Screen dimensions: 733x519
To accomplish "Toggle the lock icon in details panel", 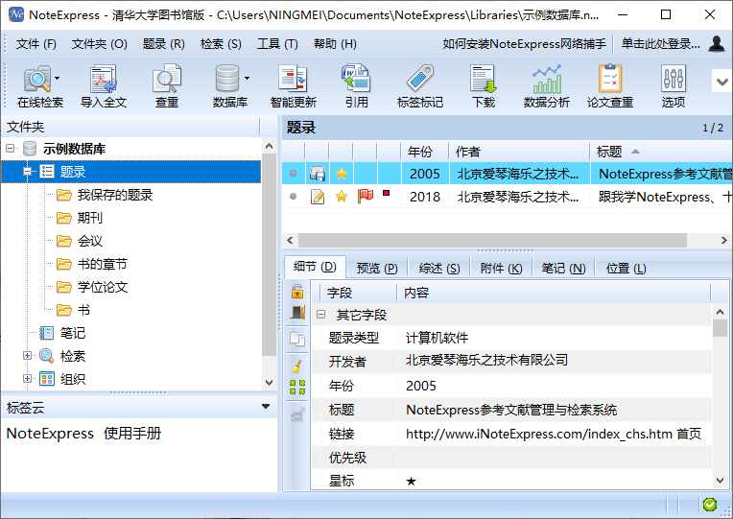I will (x=297, y=292).
